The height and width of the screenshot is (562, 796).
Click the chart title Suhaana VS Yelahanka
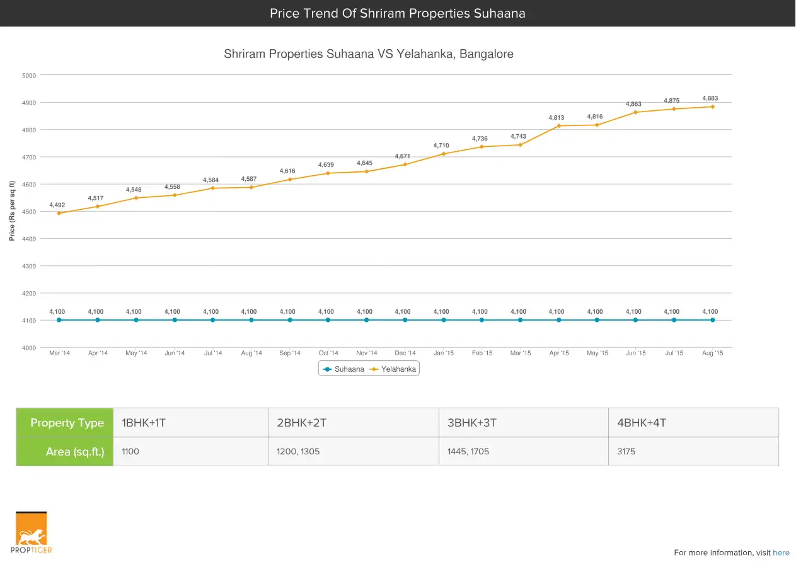(369, 54)
